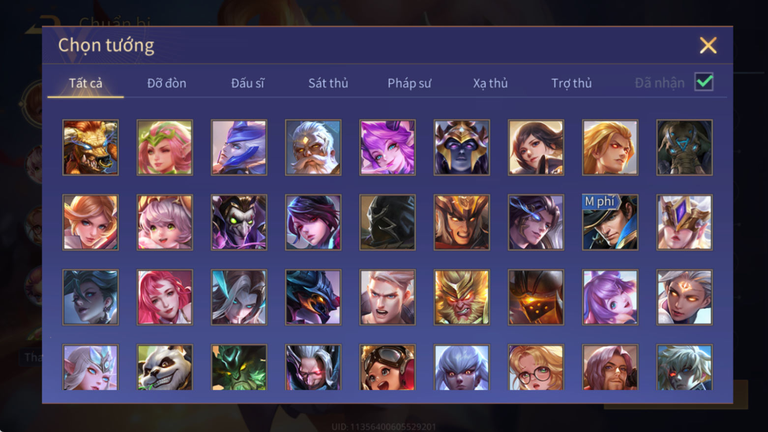Image resolution: width=768 pixels, height=432 pixels.
Task: Filter heroes by Pháp sư
Action: [x=409, y=83]
